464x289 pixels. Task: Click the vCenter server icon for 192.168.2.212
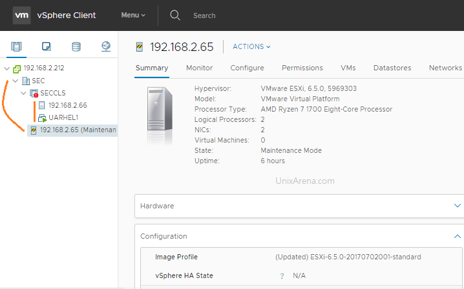(17, 69)
